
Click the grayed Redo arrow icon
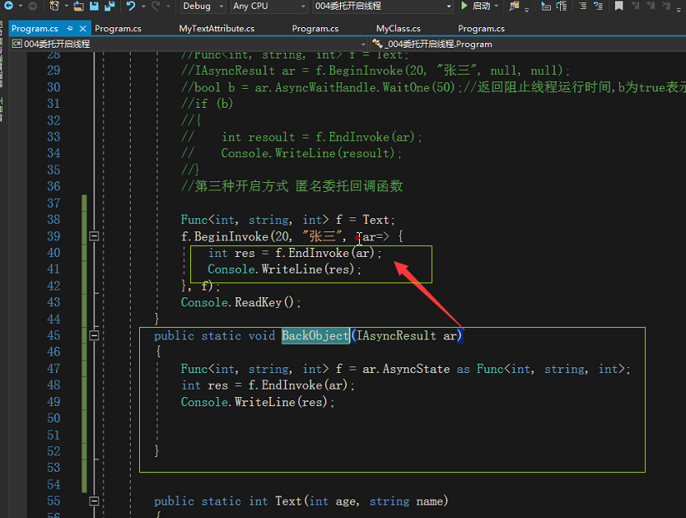click(156, 6)
